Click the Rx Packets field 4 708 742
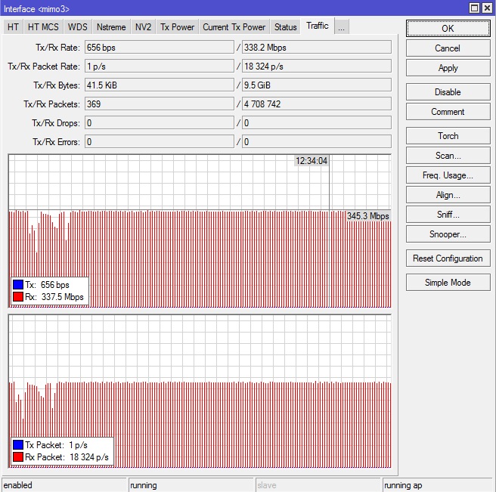Image resolution: width=496 pixels, height=492 pixels. (x=317, y=104)
